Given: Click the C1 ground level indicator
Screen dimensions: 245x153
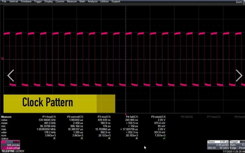Looking at the screenshot, I should (x=3, y=58).
